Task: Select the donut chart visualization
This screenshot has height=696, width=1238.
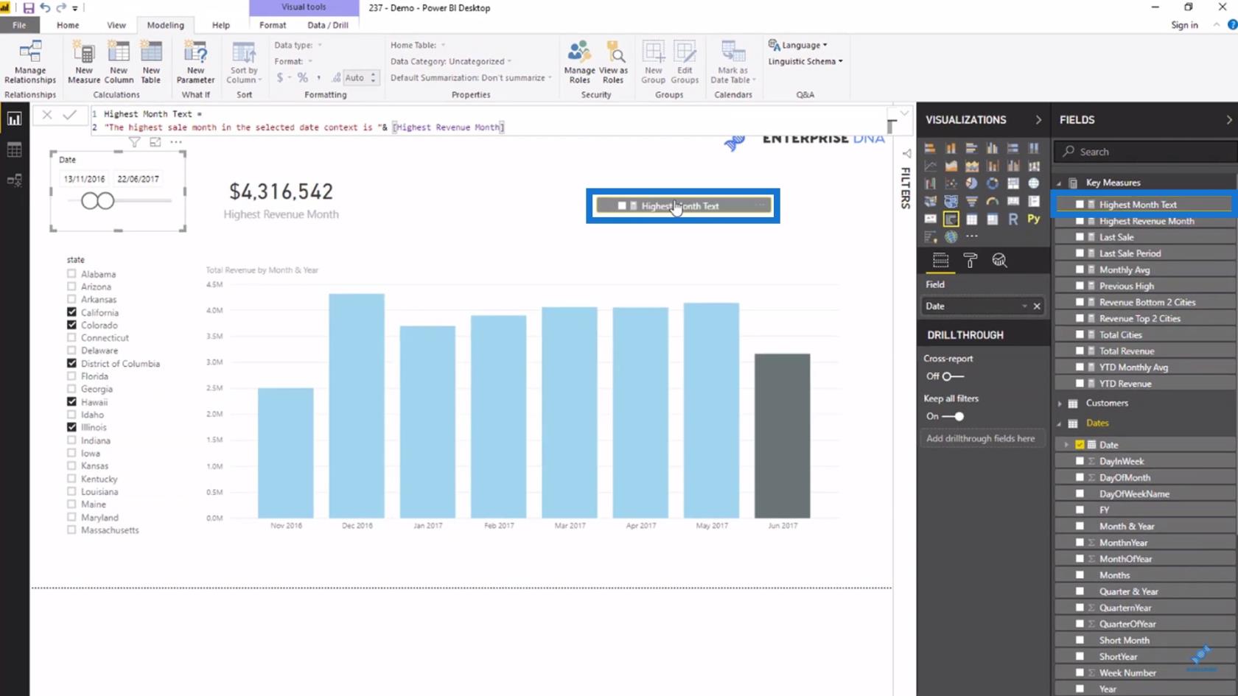Action: click(x=993, y=183)
